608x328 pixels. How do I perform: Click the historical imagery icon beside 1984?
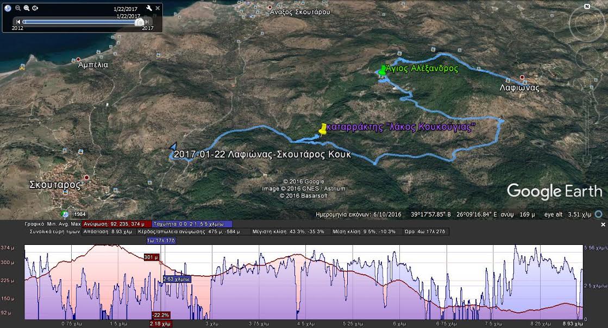[x=65, y=214]
